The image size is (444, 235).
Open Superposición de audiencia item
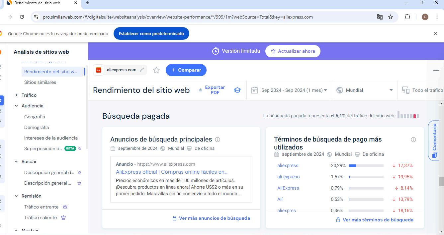click(x=43, y=148)
